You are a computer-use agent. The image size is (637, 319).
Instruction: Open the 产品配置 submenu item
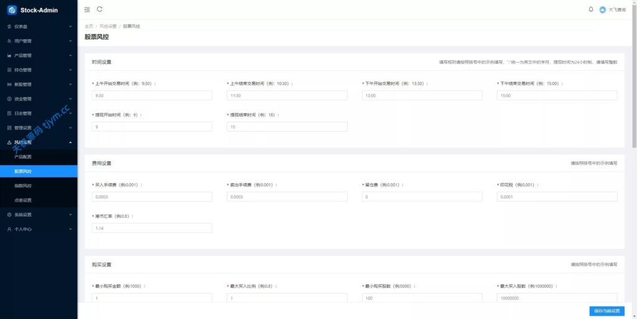(23, 157)
